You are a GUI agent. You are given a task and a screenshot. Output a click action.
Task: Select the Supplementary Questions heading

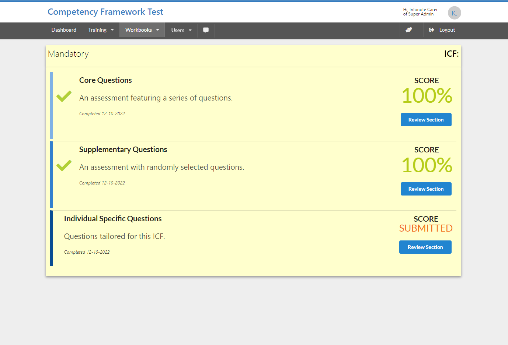[123, 149]
